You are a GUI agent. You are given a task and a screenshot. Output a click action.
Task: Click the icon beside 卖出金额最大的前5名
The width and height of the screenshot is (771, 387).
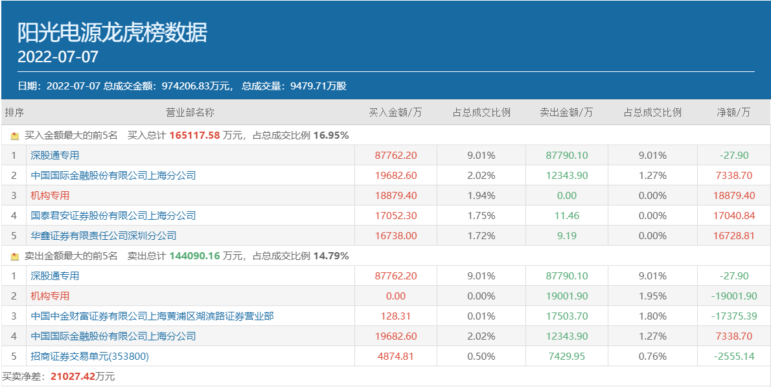tap(15, 257)
